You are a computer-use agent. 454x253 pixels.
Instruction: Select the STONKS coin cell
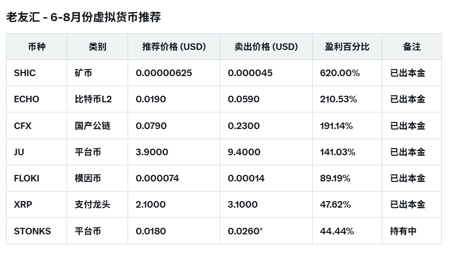tap(32, 231)
